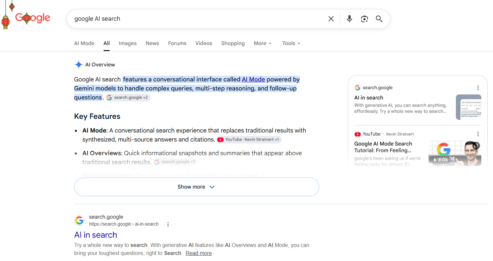
Task: Switch to the AI Mode tab
Action: tap(84, 43)
